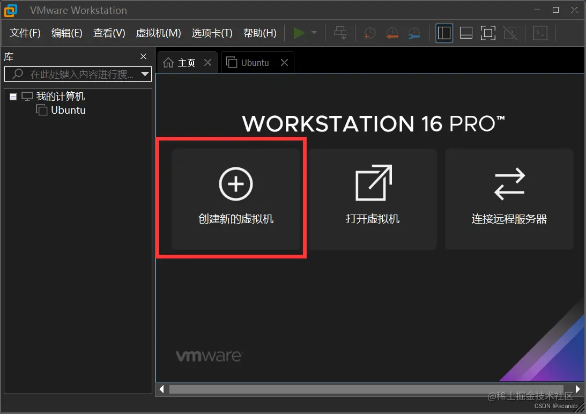The image size is (586, 414).
Task: Open the power options dropdown arrow
Action: [314, 33]
